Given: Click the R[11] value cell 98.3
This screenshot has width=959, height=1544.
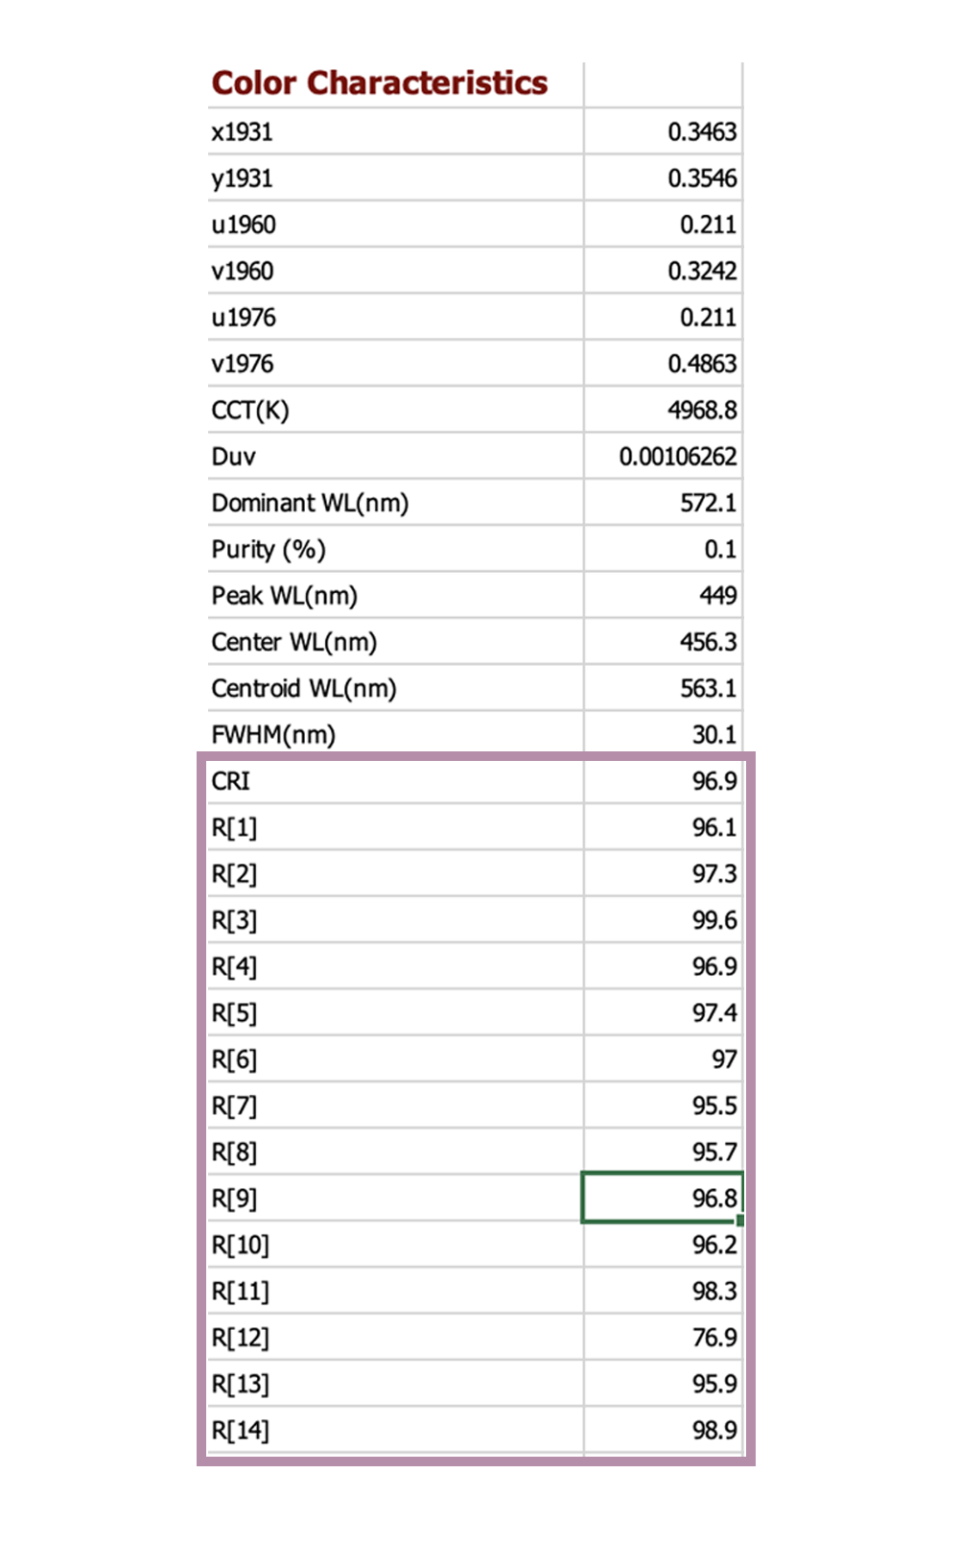Looking at the screenshot, I should (x=663, y=1292).
